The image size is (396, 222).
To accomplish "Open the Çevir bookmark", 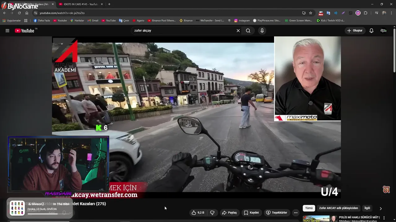I will coord(124,21).
